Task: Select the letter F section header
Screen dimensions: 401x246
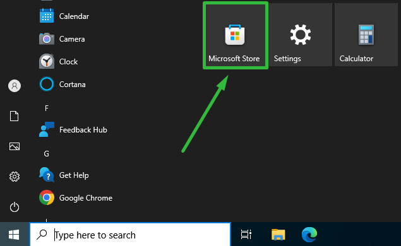Action: pyautogui.click(x=47, y=108)
